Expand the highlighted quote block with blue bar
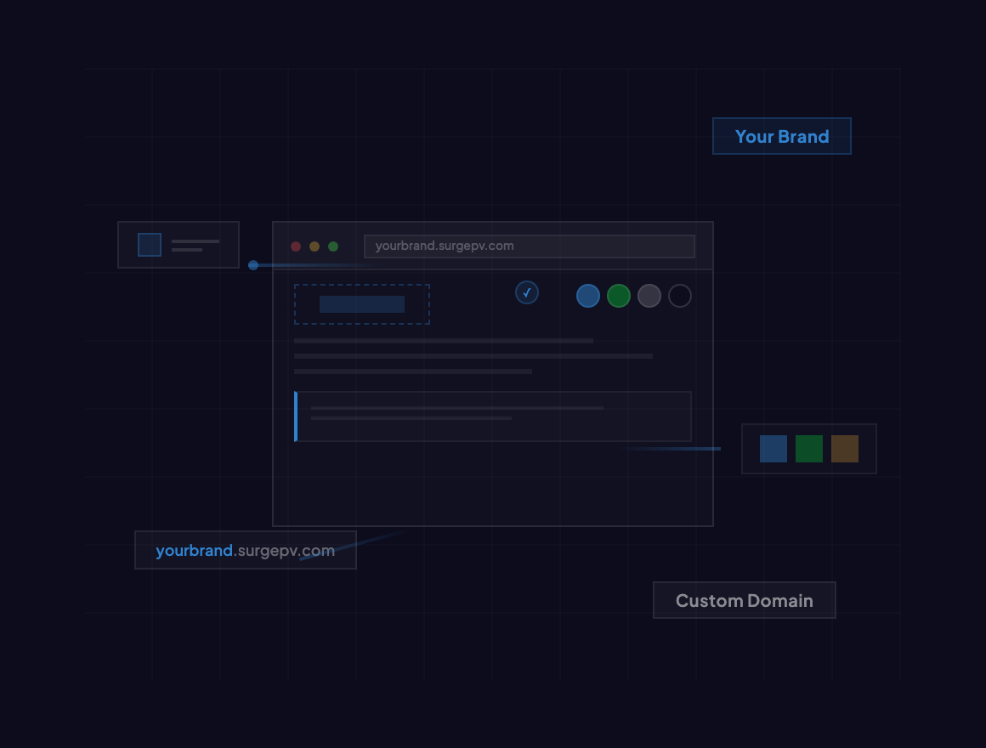The width and height of the screenshot is (986, 748). pyautogui.click(x=493, y=416)
